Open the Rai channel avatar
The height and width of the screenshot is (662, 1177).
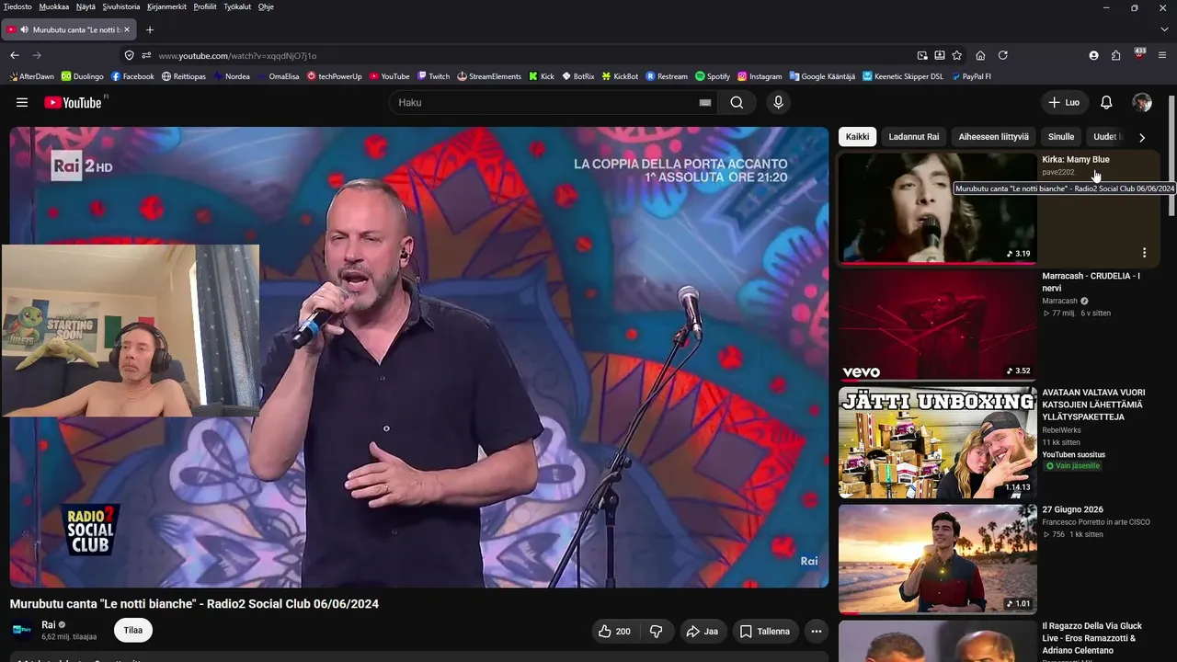[22, 631]
